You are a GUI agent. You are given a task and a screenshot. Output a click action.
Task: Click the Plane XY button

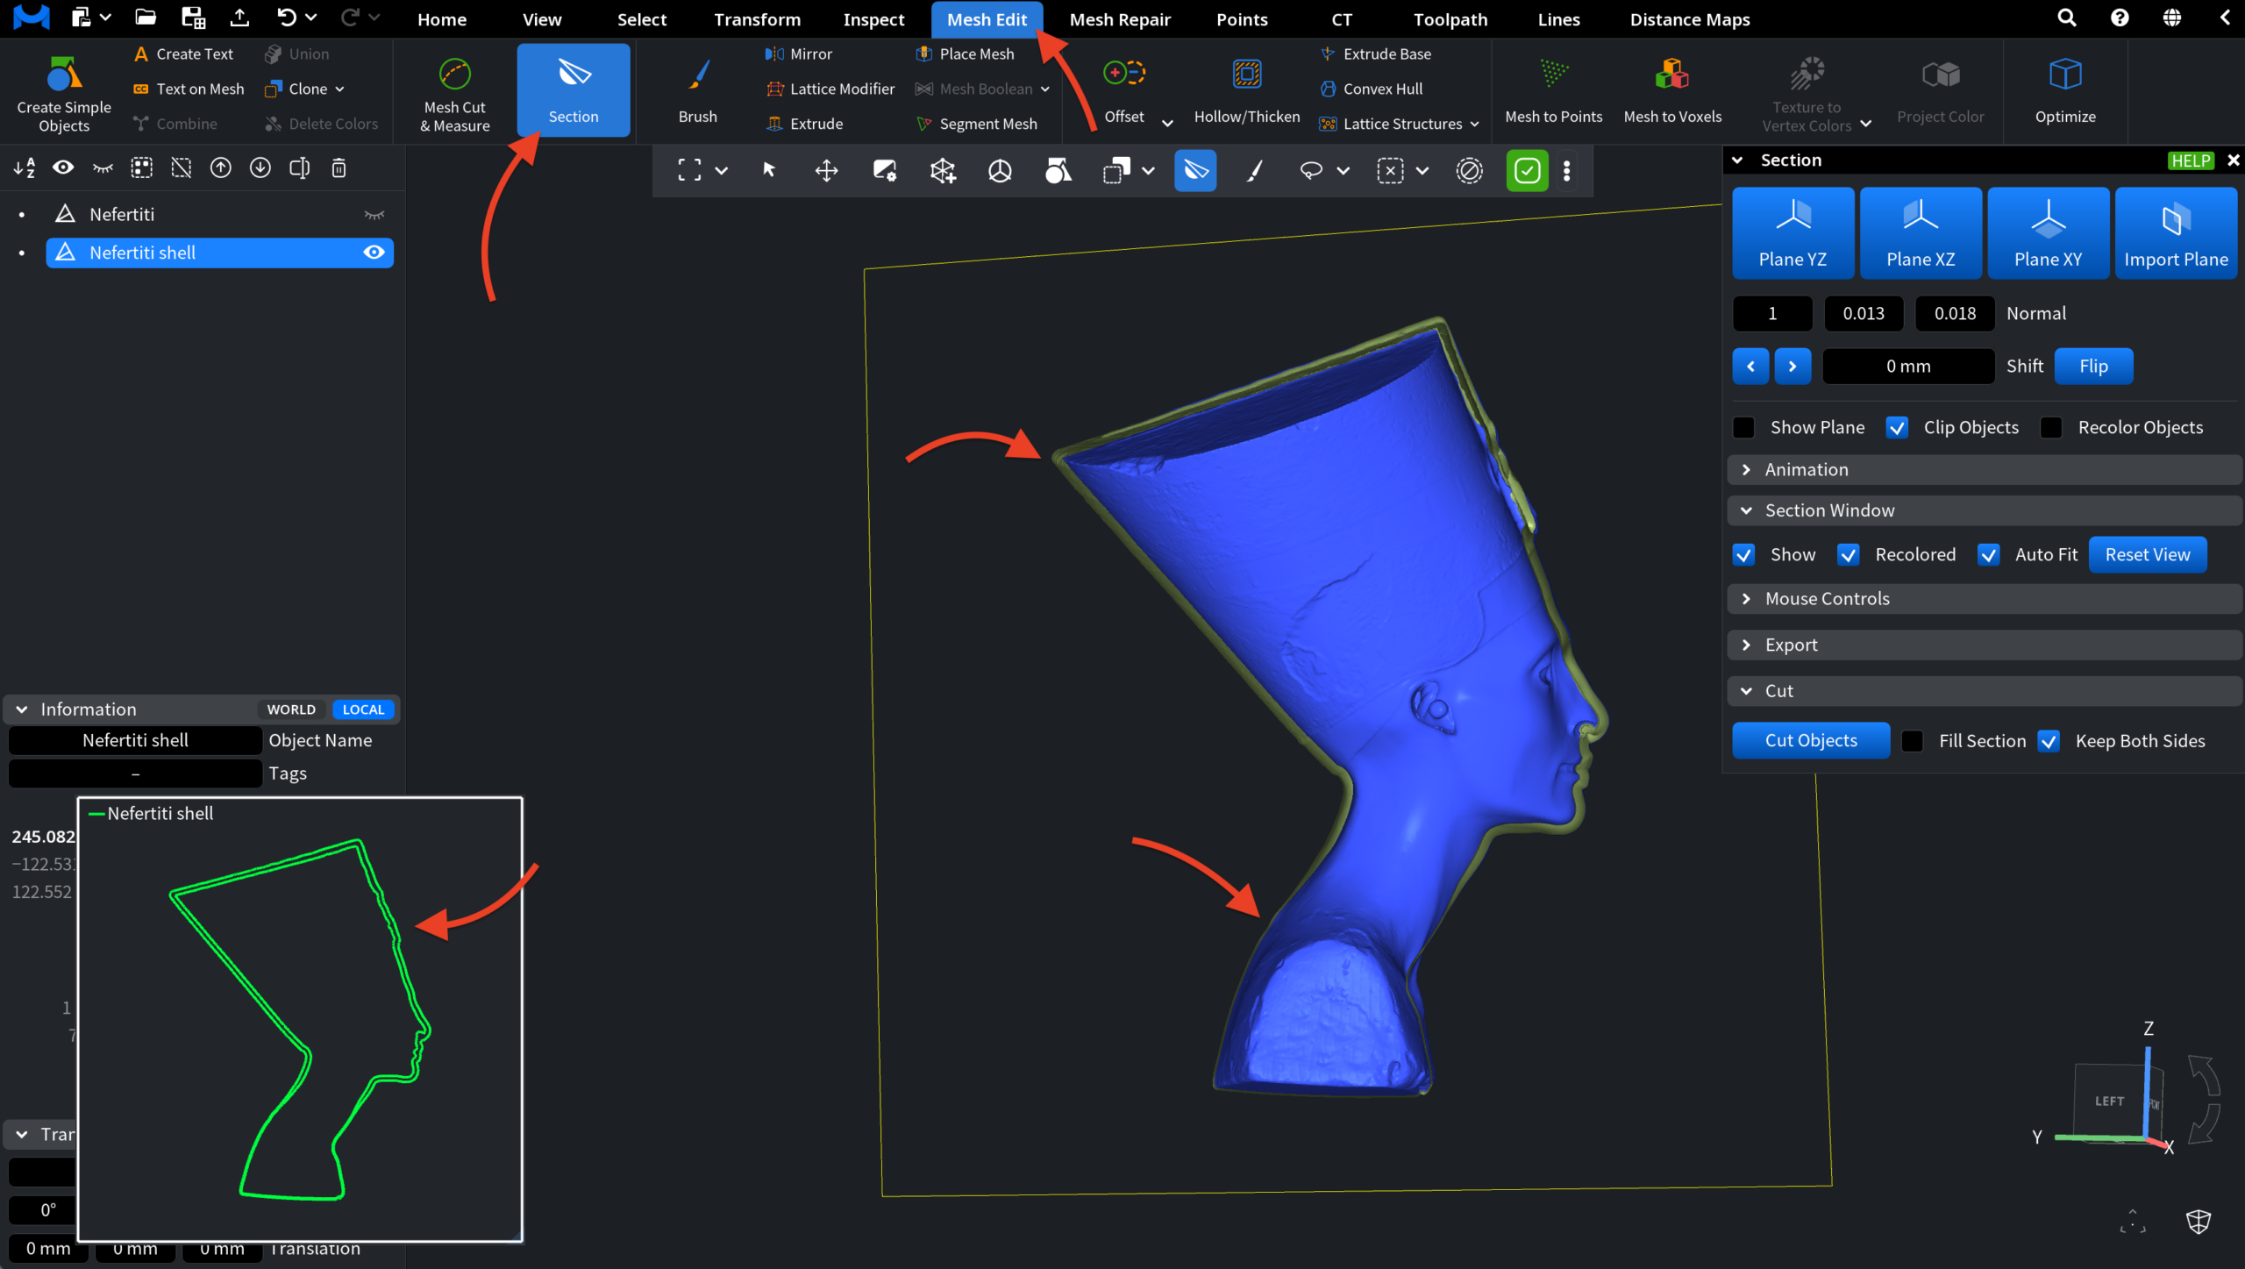2048,233
